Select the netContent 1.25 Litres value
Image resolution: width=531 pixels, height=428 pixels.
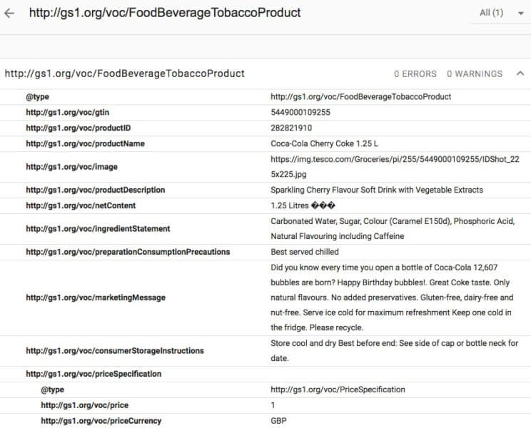pyautogui.click(x=300, y=205)
